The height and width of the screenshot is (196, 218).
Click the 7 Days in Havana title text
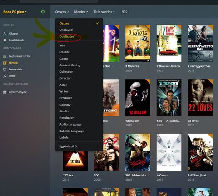(168, 66)
